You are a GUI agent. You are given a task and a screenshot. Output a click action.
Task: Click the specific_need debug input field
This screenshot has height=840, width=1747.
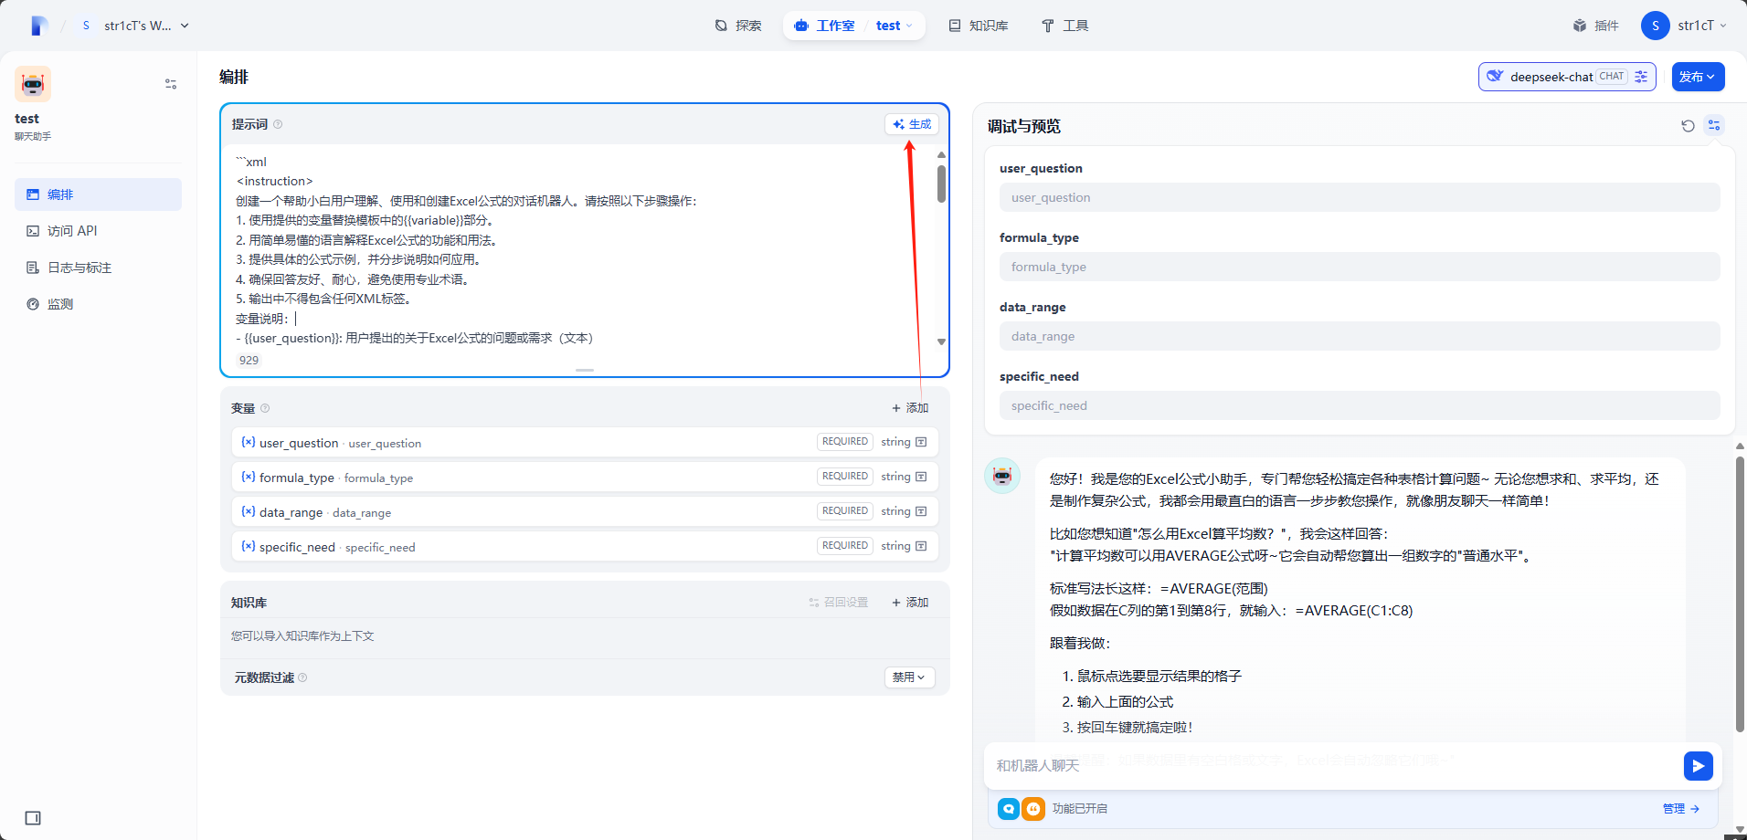(x=1360, y=405)
